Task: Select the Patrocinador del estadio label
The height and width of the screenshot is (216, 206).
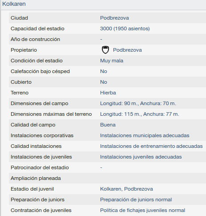Action: (40, 167)
